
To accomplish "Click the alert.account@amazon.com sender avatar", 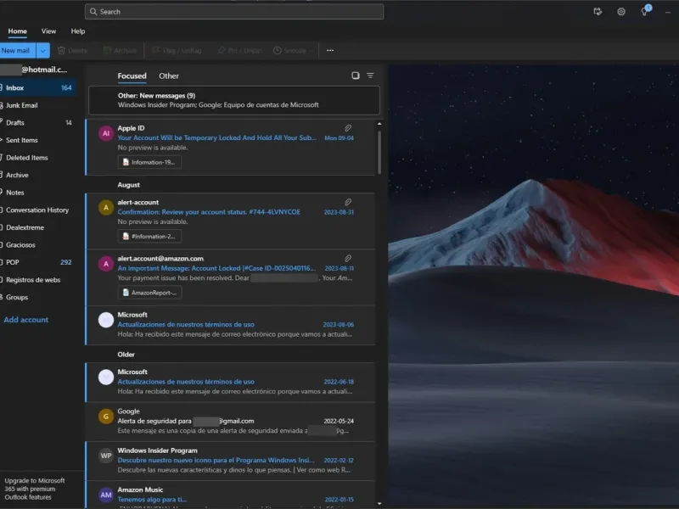I will (106, 264).
